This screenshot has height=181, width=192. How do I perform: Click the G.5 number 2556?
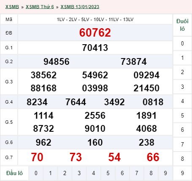[95, 116]
